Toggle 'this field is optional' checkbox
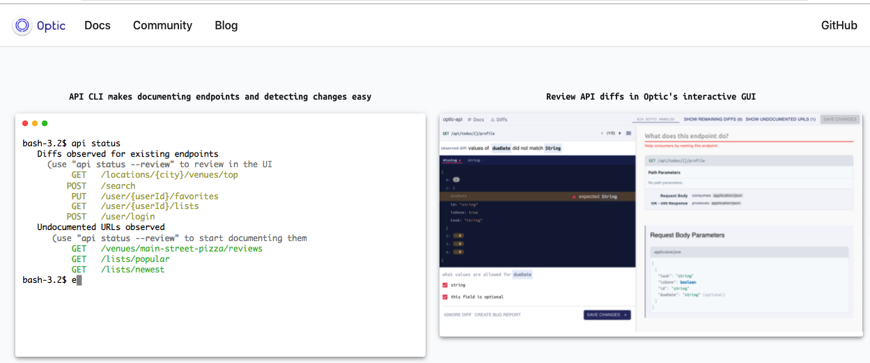 coord(445,297)
